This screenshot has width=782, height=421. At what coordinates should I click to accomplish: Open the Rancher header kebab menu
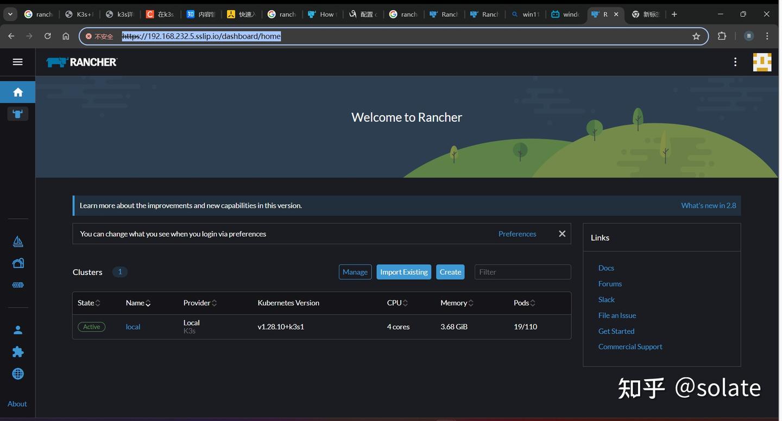coord(735,62)
